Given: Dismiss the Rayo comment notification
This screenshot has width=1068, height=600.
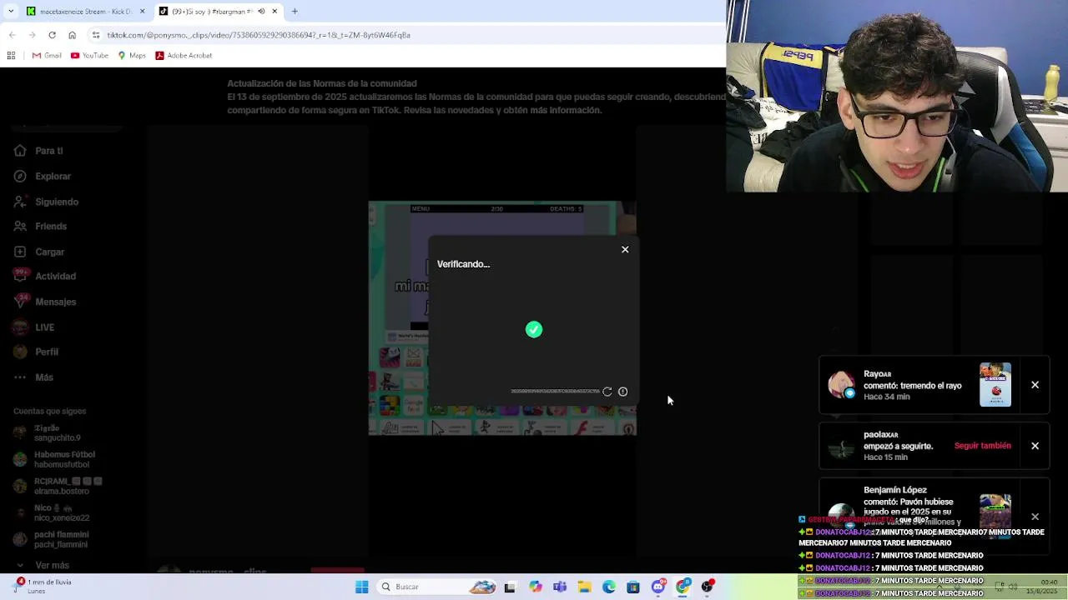Looking at the screenshot, I should [x=1035, y=385].
